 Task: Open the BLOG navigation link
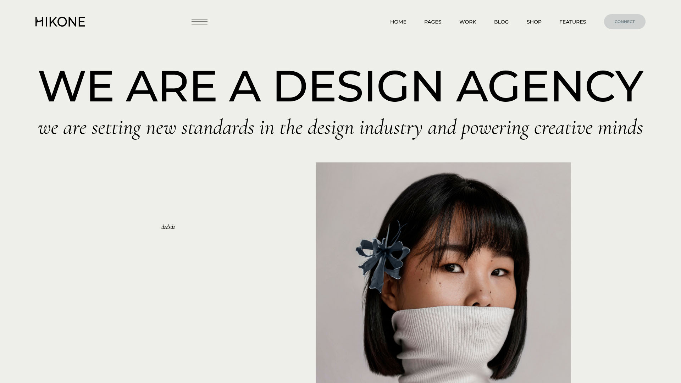point(501,22)
